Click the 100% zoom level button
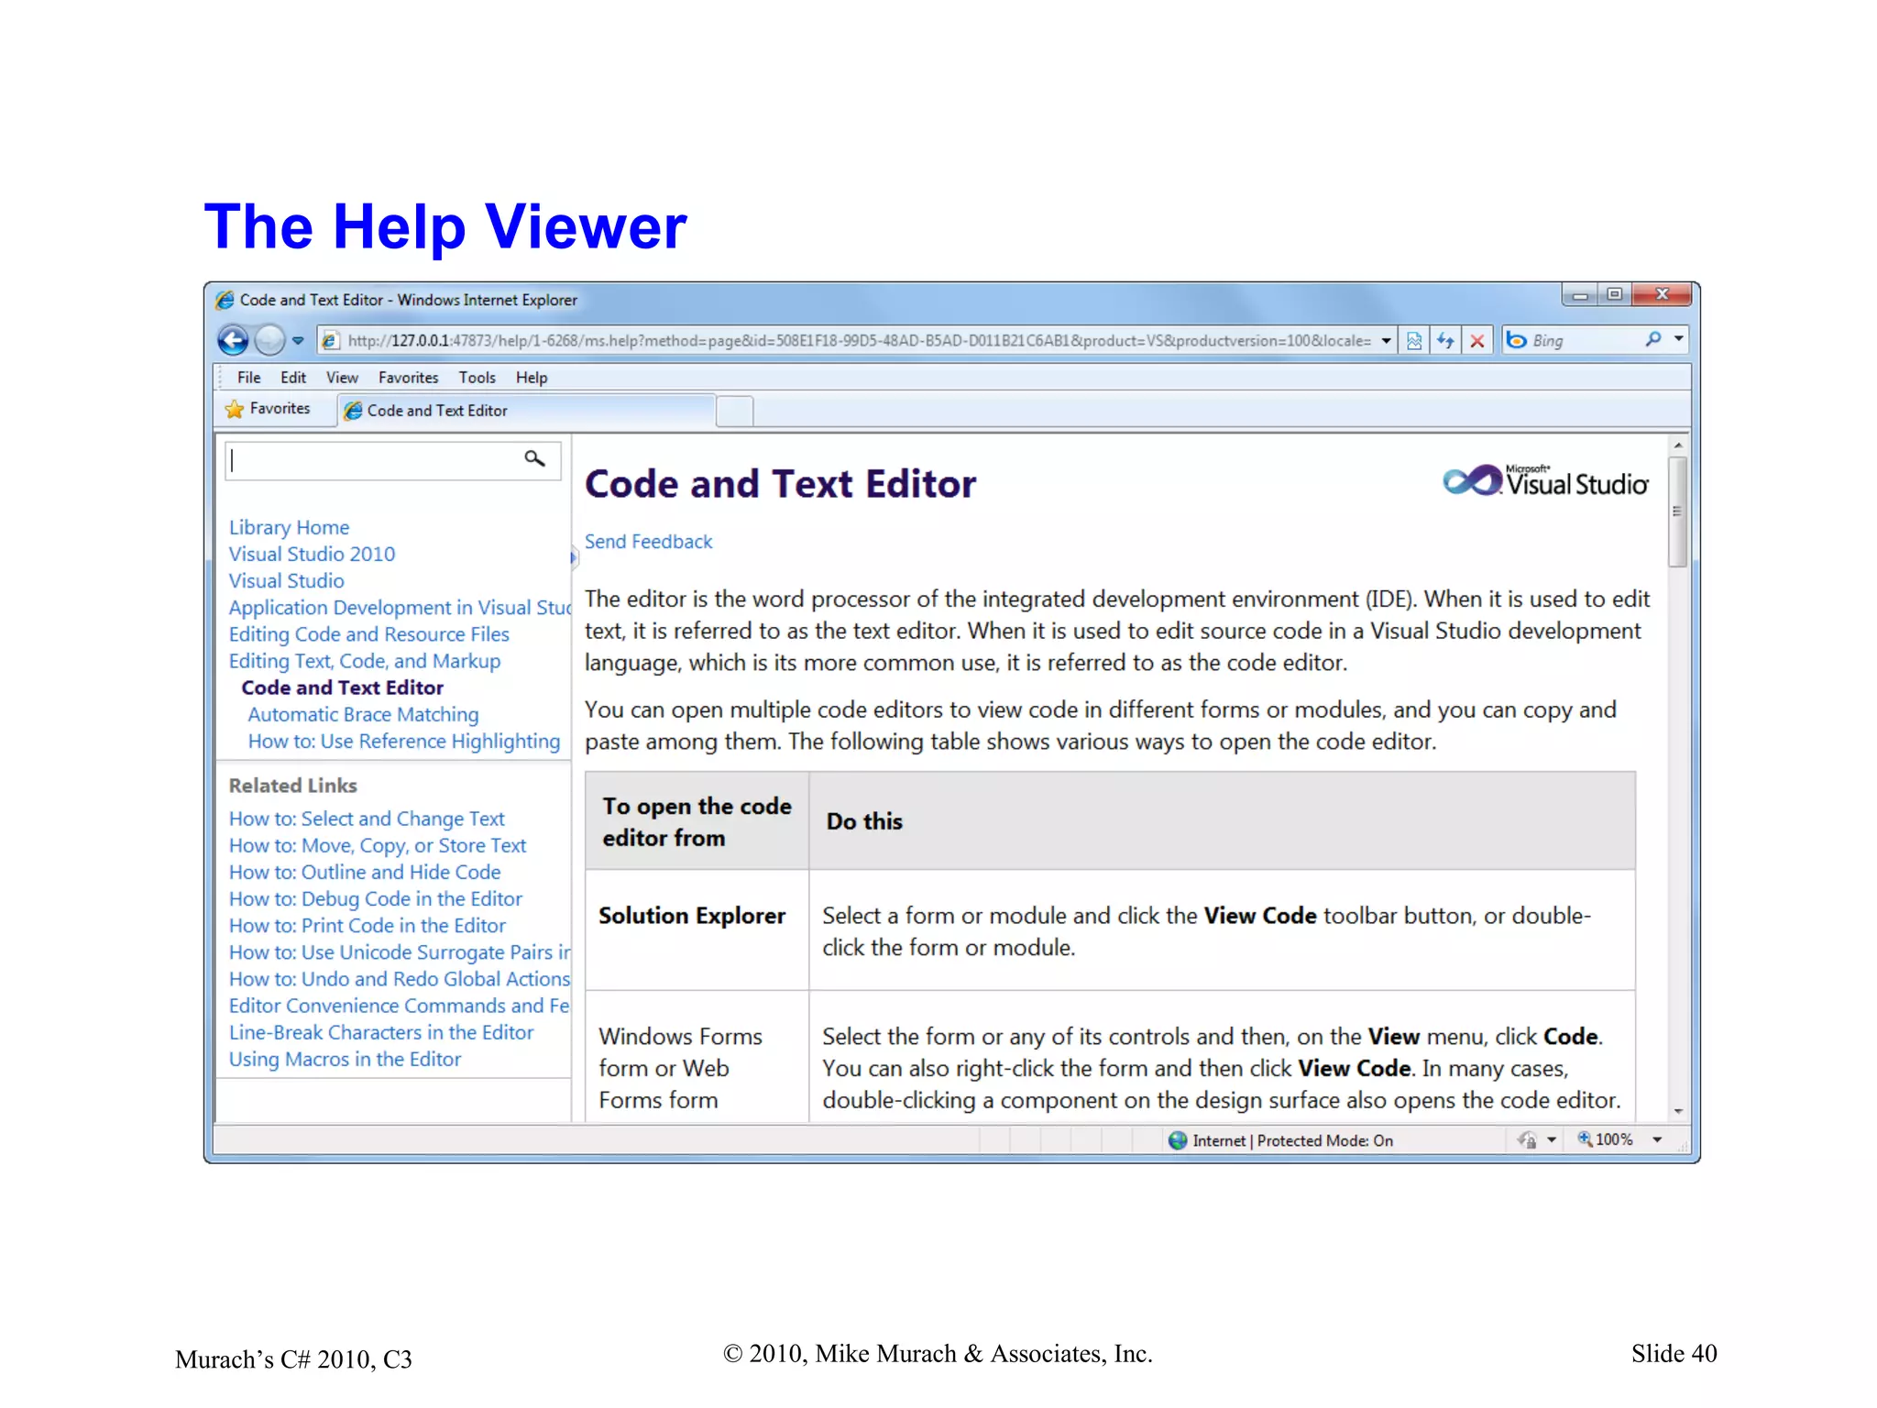Viewport: 1877px width, 1408px height. coord(1606,1139)
